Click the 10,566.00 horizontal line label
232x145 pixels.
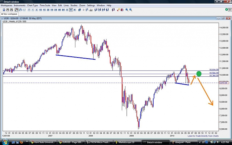(x=214, y=73)
